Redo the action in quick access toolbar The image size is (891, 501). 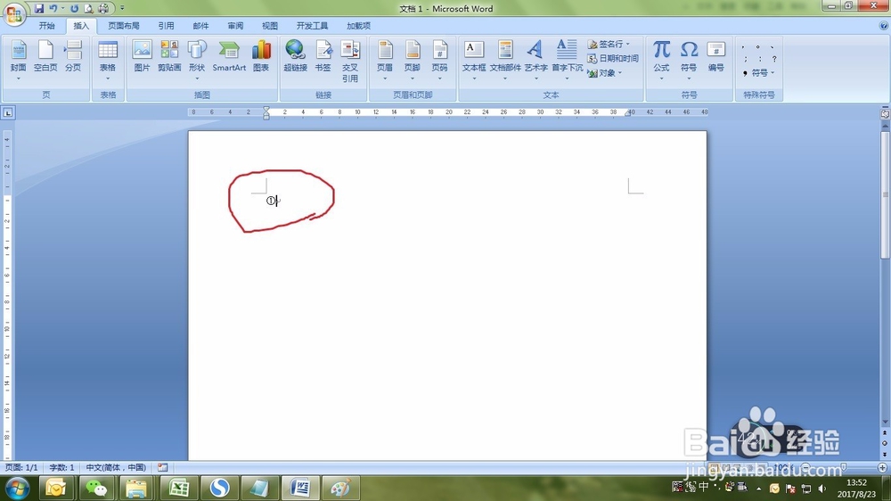pyautogui.click(x=75, y=9)
